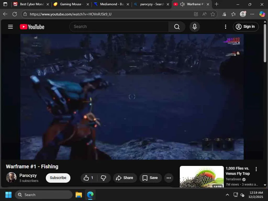Open the tab actions menu button
The width and height of the screenshot is (268, 201).
[5, 4]
